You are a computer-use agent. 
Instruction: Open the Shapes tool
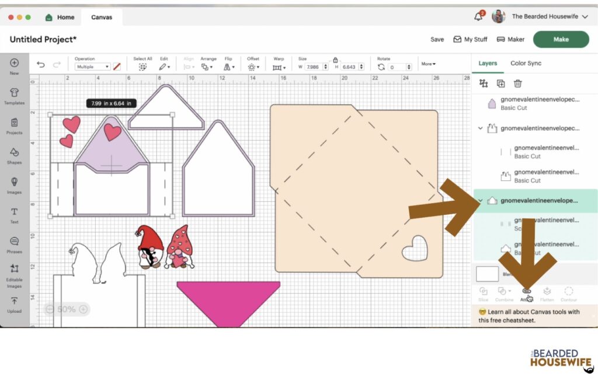pos(14,156)
